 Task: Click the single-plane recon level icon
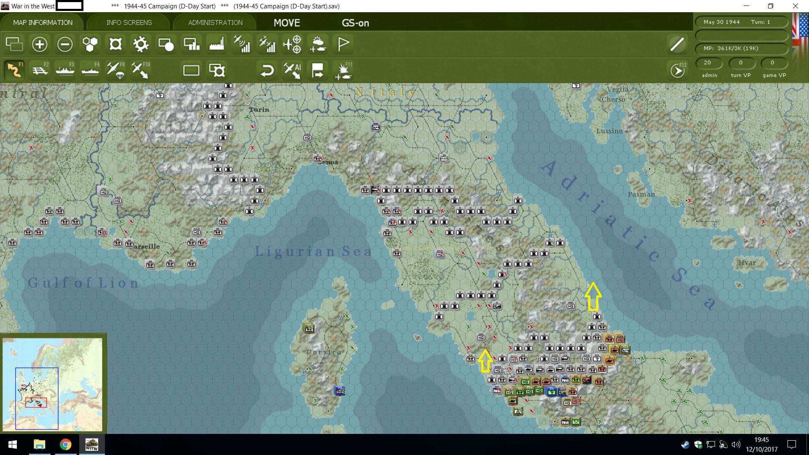click(242, 44)
